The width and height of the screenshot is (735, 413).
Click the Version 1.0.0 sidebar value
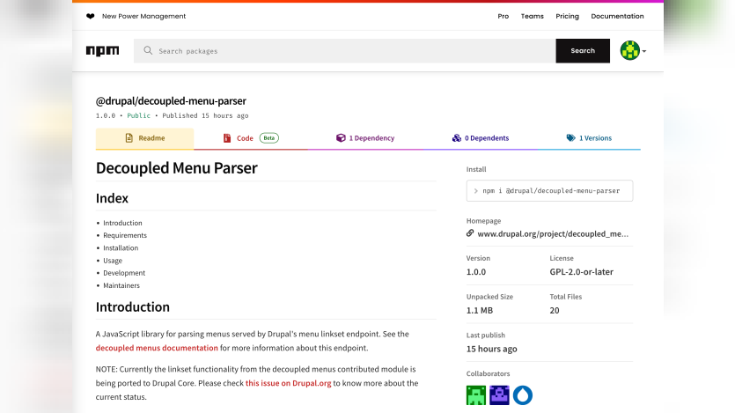tap(476, 272)
